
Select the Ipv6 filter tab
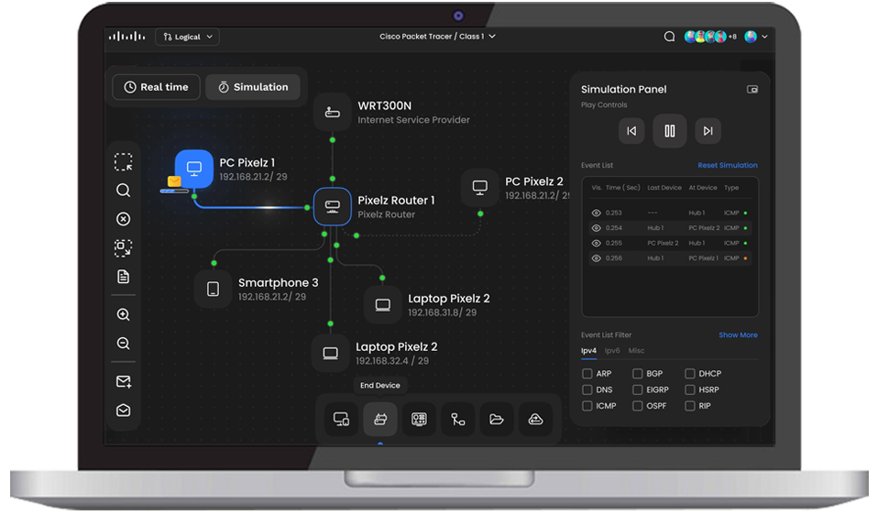tap(612, 351)
